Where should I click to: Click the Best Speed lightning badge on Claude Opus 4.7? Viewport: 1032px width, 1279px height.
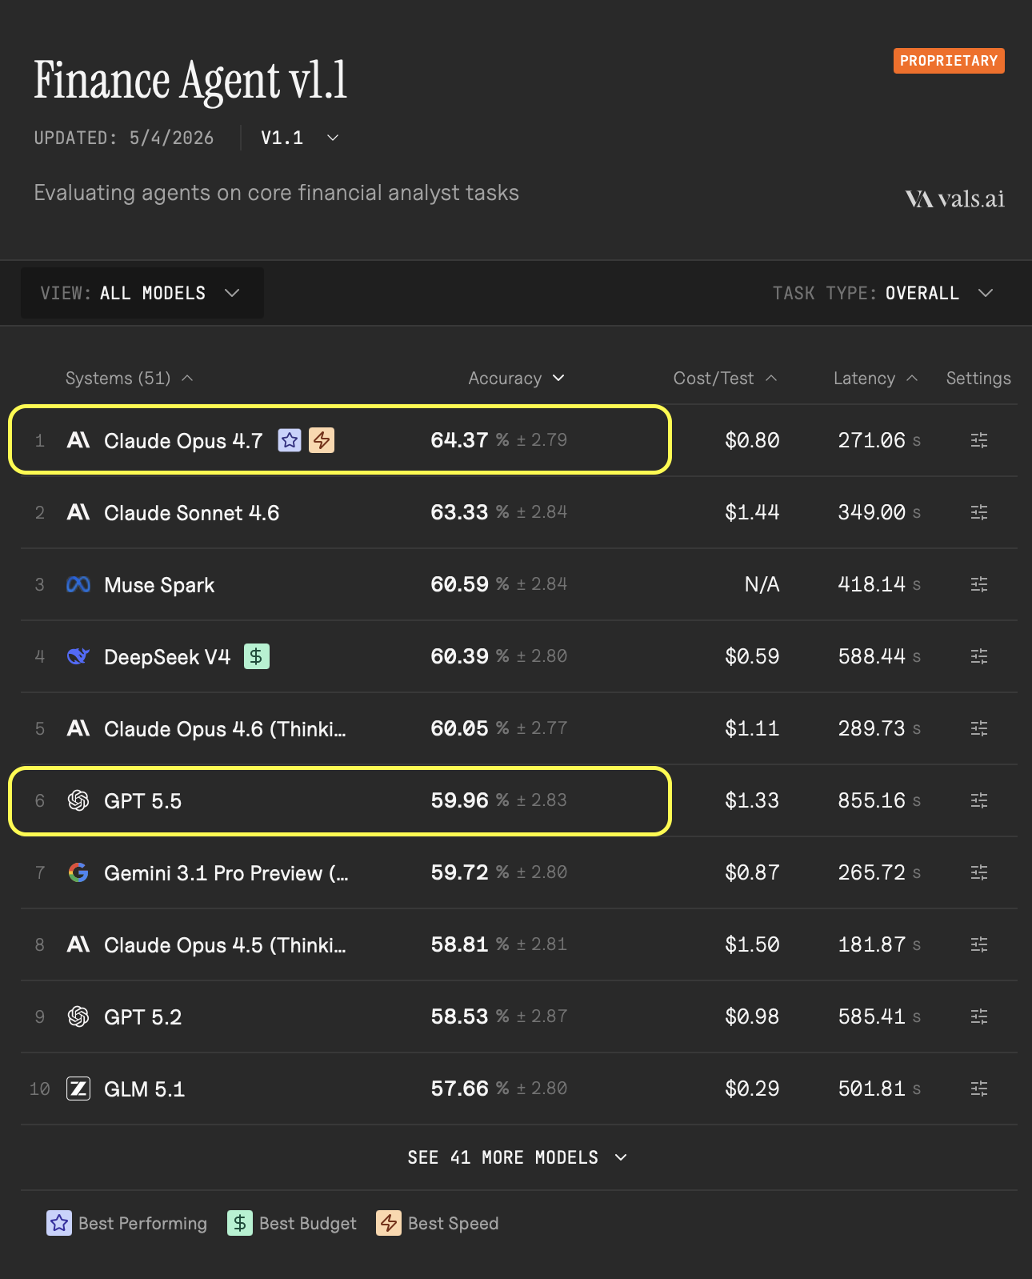coord(322,440)
